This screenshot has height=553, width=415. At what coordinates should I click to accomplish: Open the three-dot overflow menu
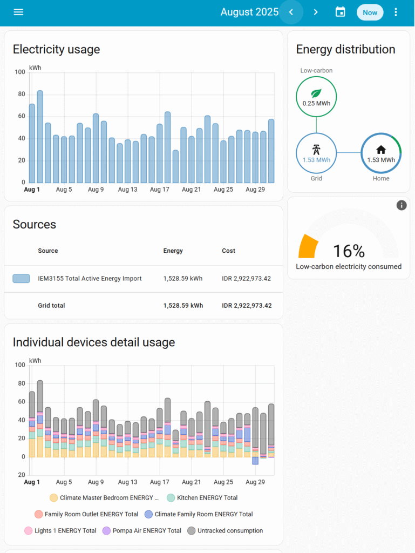point(396,12)
